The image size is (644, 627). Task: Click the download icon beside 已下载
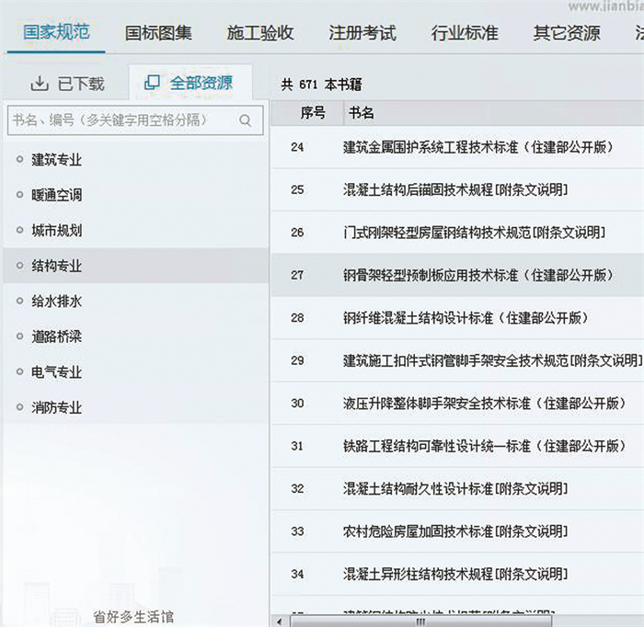40,84
